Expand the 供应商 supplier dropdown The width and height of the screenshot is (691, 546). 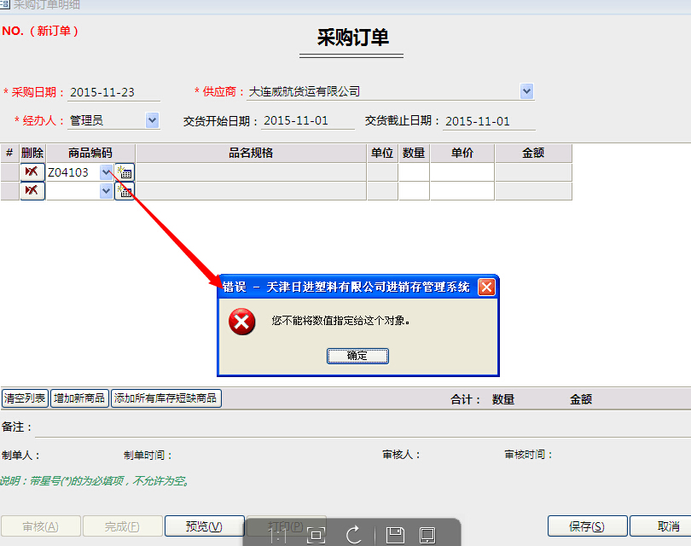(x=526, y=91)
